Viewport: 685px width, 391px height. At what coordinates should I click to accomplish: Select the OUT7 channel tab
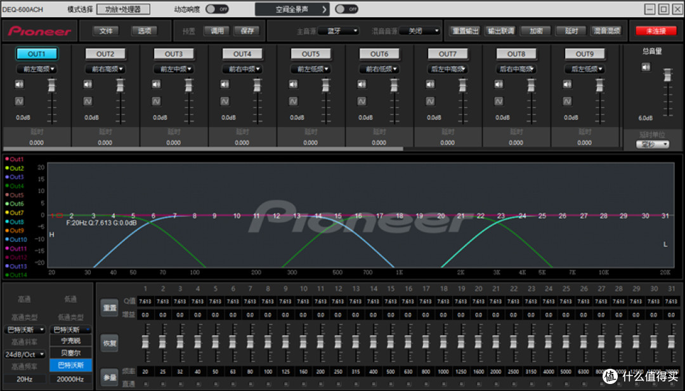448,54
